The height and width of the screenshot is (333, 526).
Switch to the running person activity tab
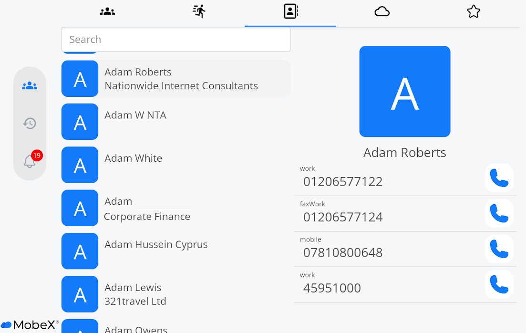[199, 11]
